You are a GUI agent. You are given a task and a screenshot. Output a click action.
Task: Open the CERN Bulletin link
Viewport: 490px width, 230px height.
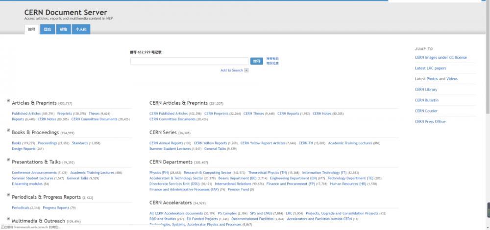[427, 100]
